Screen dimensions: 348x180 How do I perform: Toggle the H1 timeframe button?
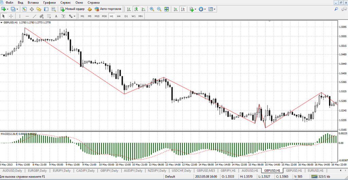111,16
